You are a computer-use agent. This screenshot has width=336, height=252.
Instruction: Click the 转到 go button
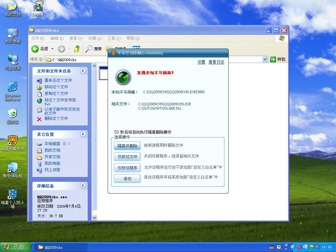(x=278, y=59)
